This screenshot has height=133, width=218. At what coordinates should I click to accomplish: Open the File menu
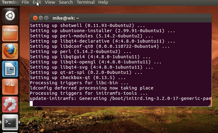[25, 2]
